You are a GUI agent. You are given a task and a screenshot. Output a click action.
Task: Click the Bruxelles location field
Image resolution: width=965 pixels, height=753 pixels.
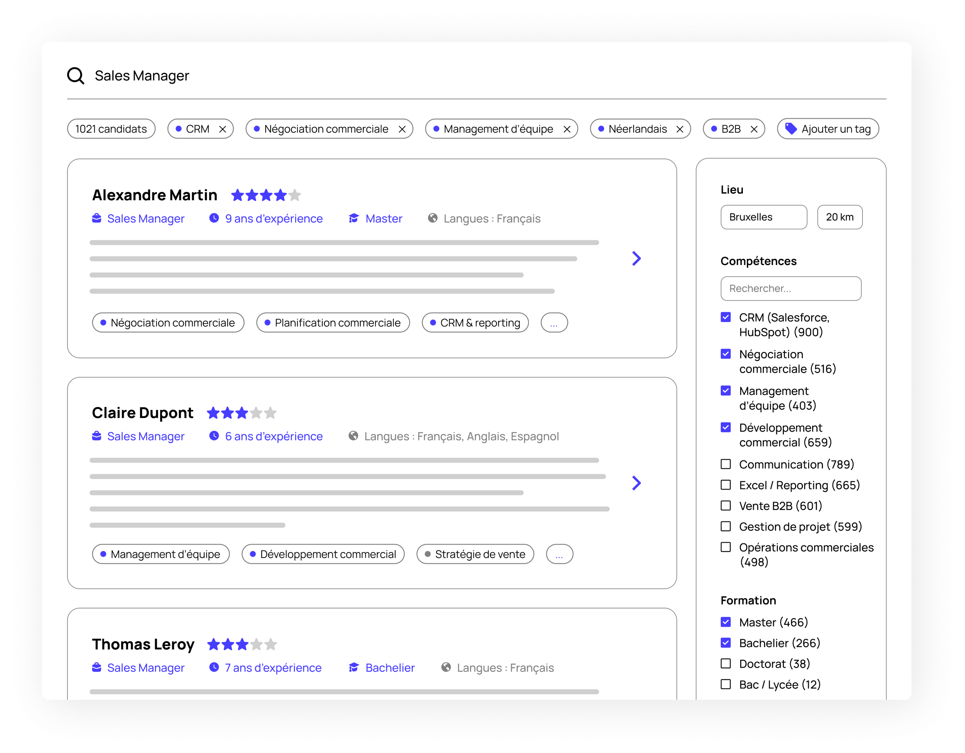pyautogui.click(x=764, y=217)
